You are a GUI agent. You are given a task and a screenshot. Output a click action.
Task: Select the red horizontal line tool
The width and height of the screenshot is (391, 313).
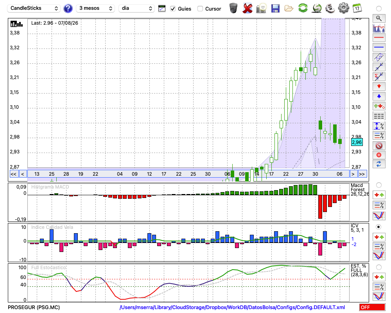(x=379, y=38)
